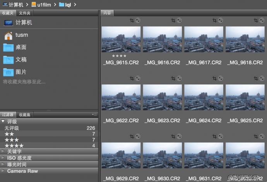Select thumbnail _MG_9631.CR2

tap(204, 155)
